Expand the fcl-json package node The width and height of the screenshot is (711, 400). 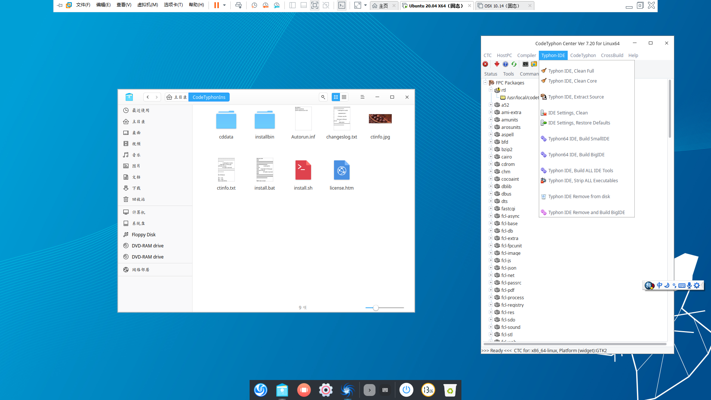491,268
